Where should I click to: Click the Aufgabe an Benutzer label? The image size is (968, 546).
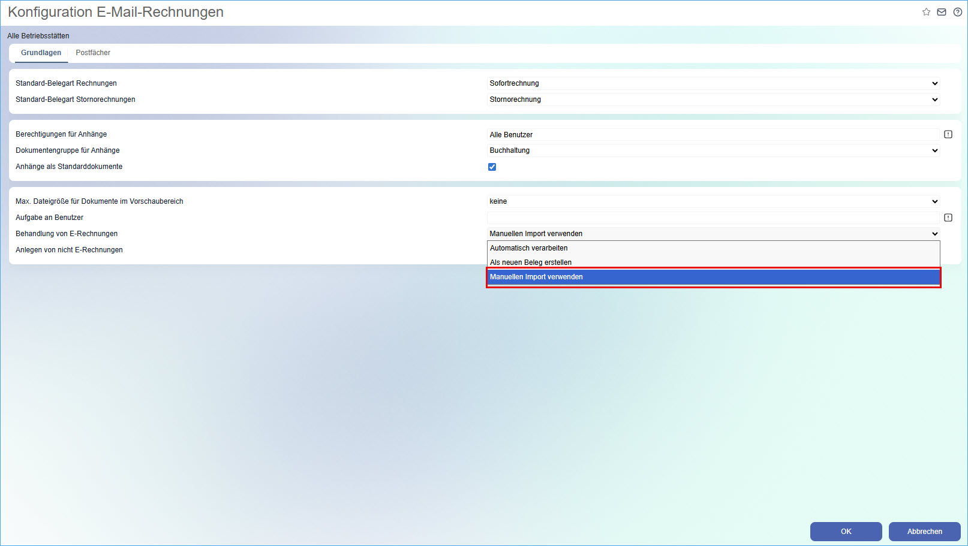coord(50,218)
